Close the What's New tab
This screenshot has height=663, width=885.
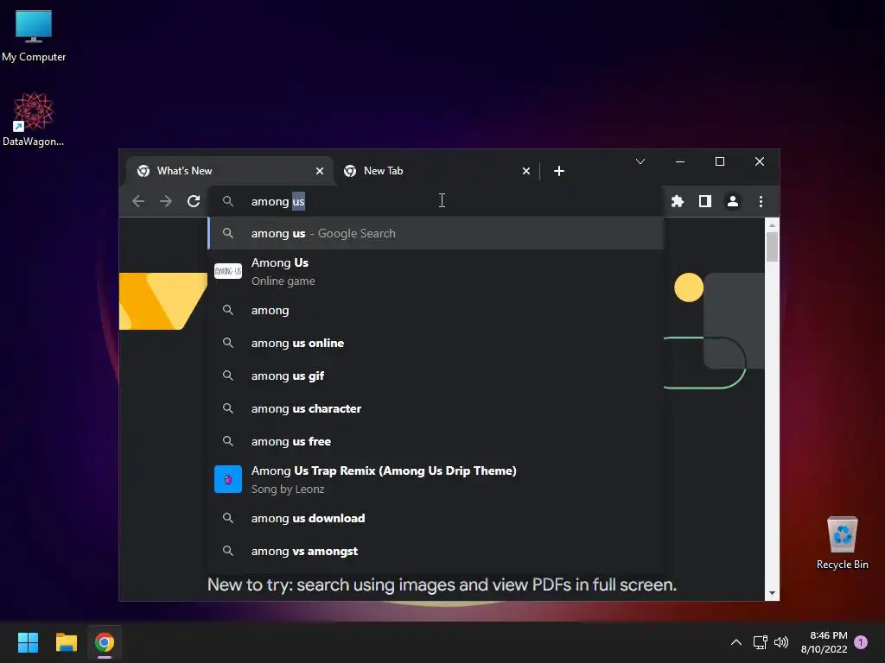pyautogui.click(x=320, y=171)
